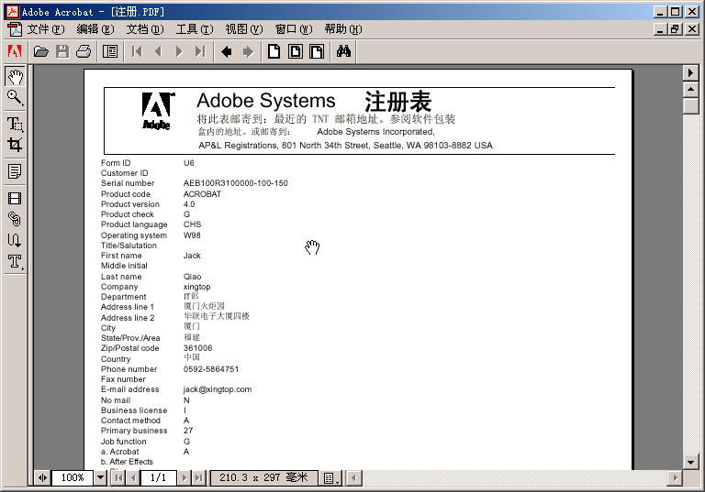Open Find with binoculars icon

coord(343,51)
